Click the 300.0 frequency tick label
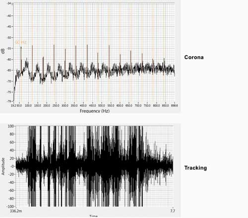This screenshot has width=248, height=218. point(65,106)
